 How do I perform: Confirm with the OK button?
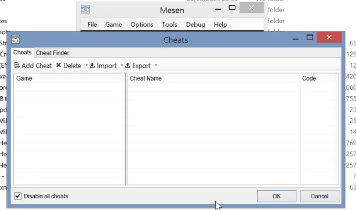(277, 196)
